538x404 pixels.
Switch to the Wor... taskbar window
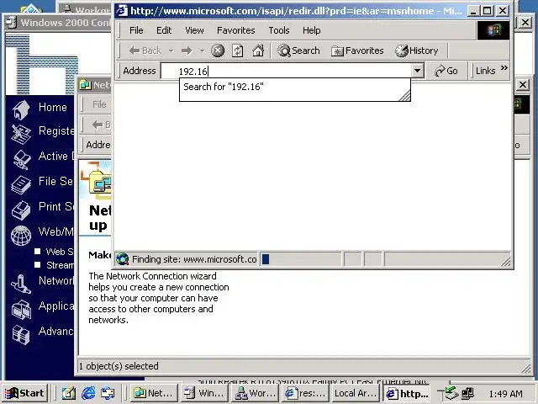coord(254,393)
